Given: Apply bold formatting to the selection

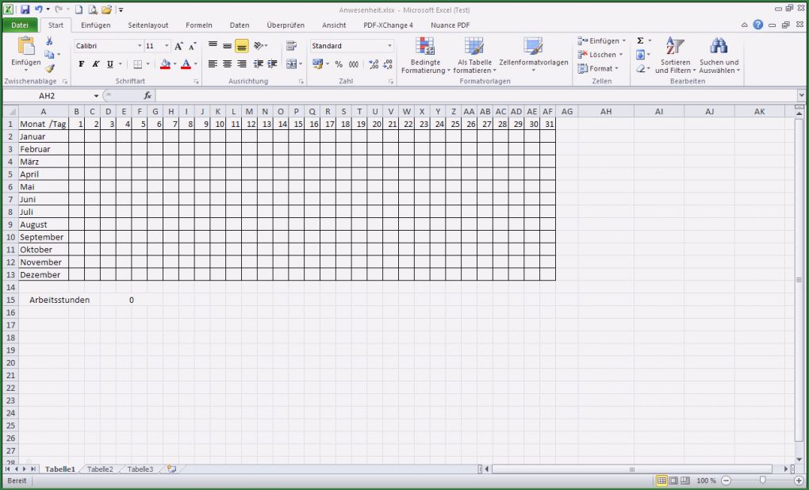Looking at the screenshot, I should click(x=82, y=63).
